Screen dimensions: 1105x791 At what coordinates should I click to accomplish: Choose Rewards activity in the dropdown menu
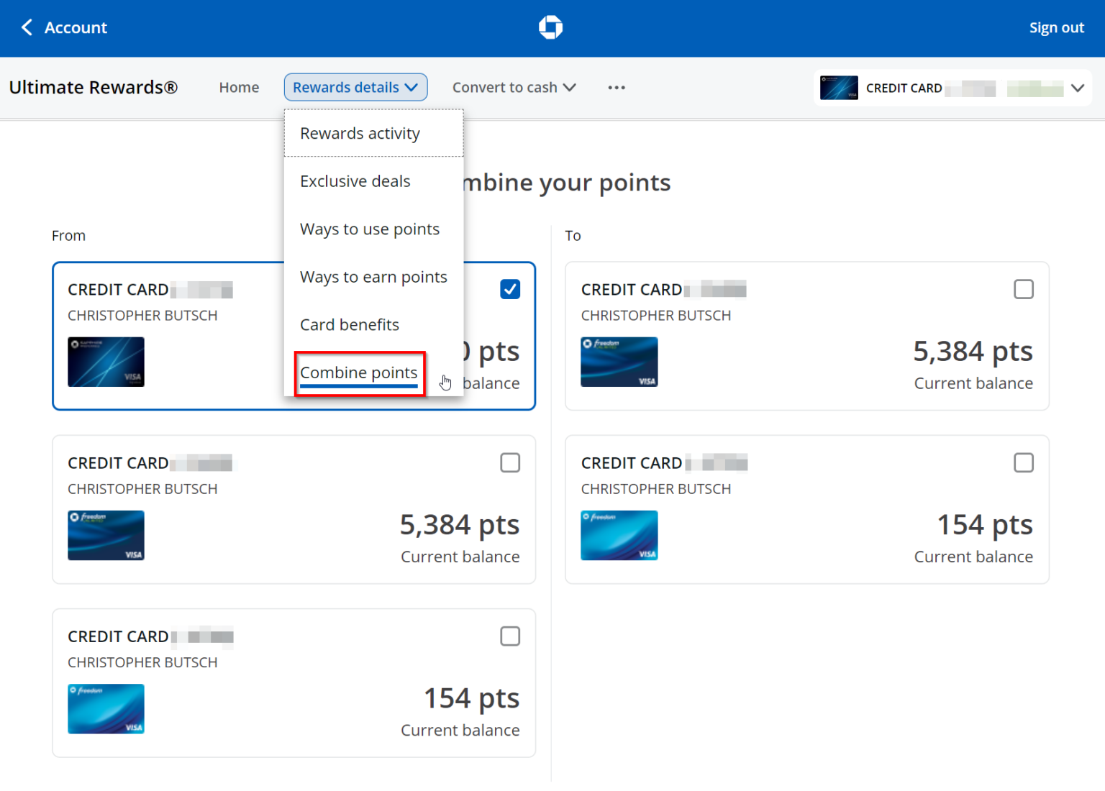[360, 133]
